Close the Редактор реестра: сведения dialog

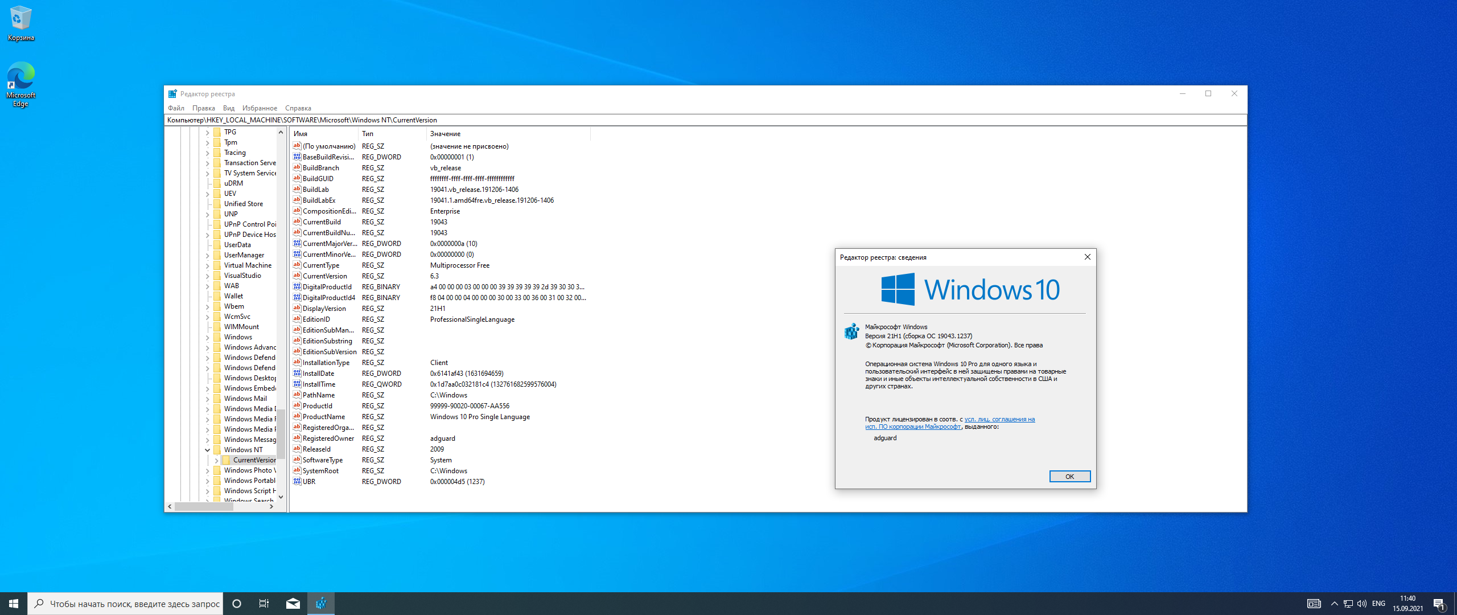1087,257
